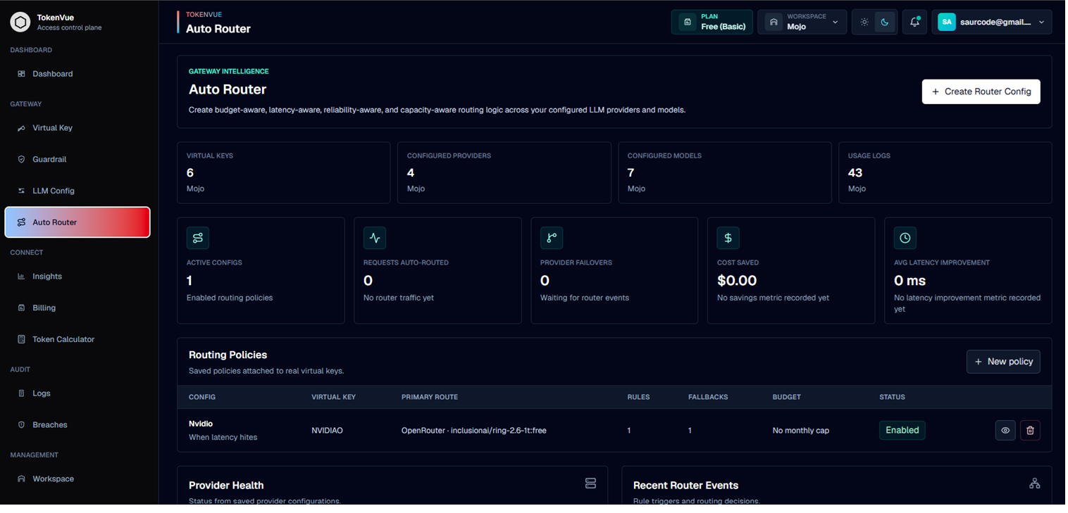Open Insights page
1068x513 pixels.
pyautogui.click(x=77, y=277)
